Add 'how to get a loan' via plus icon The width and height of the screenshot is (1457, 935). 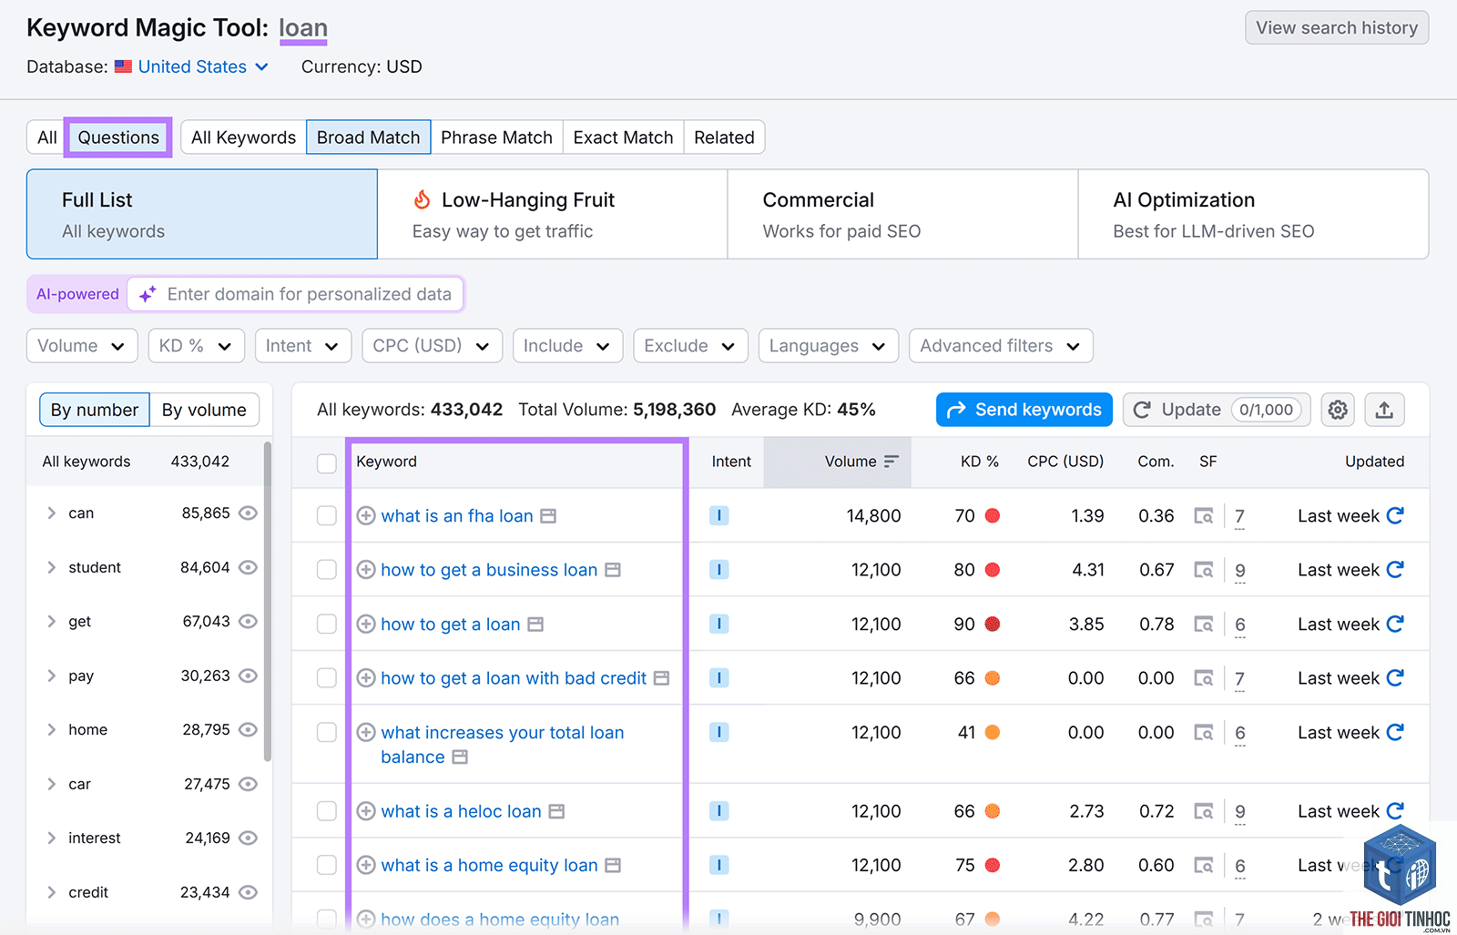[x=366, y=625]
